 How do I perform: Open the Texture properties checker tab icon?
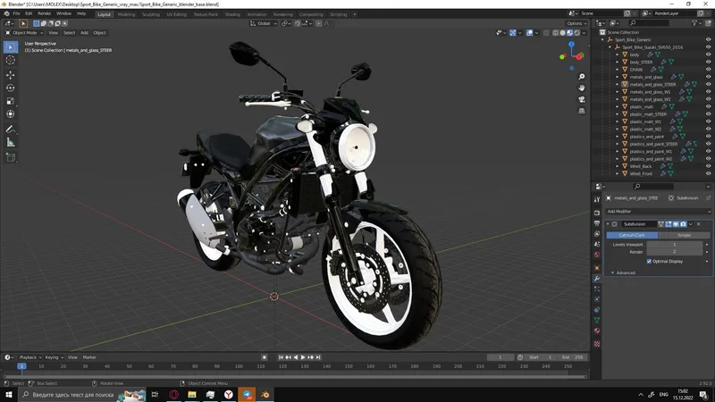[x=597, y=344]
